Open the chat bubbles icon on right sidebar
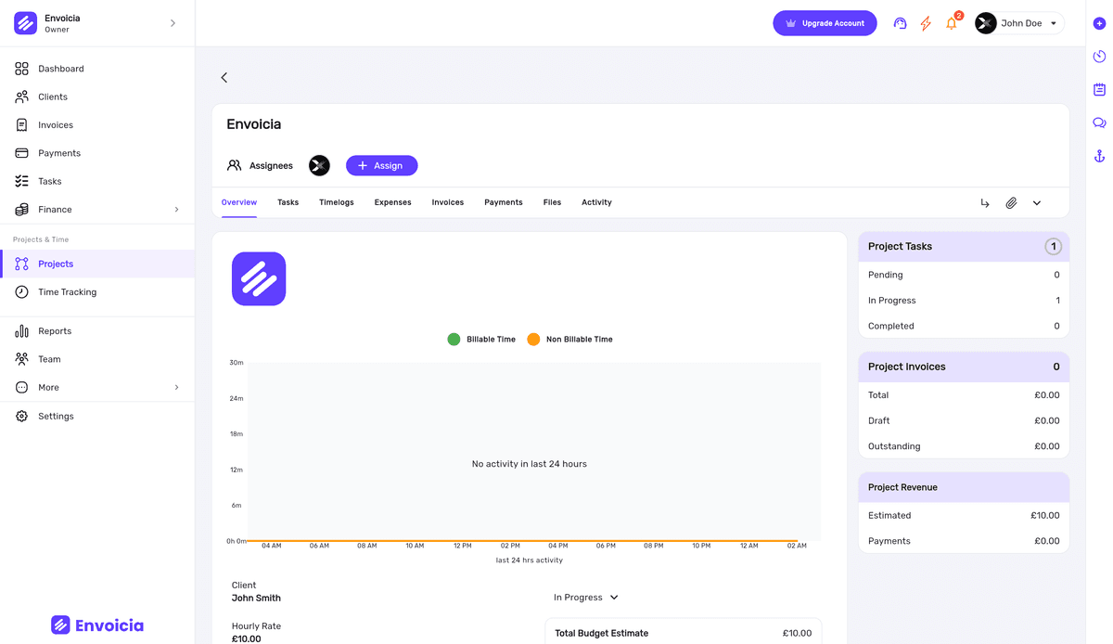Image resolution: width=1113 pixels, height=644 pixels. coord(1099,122)
